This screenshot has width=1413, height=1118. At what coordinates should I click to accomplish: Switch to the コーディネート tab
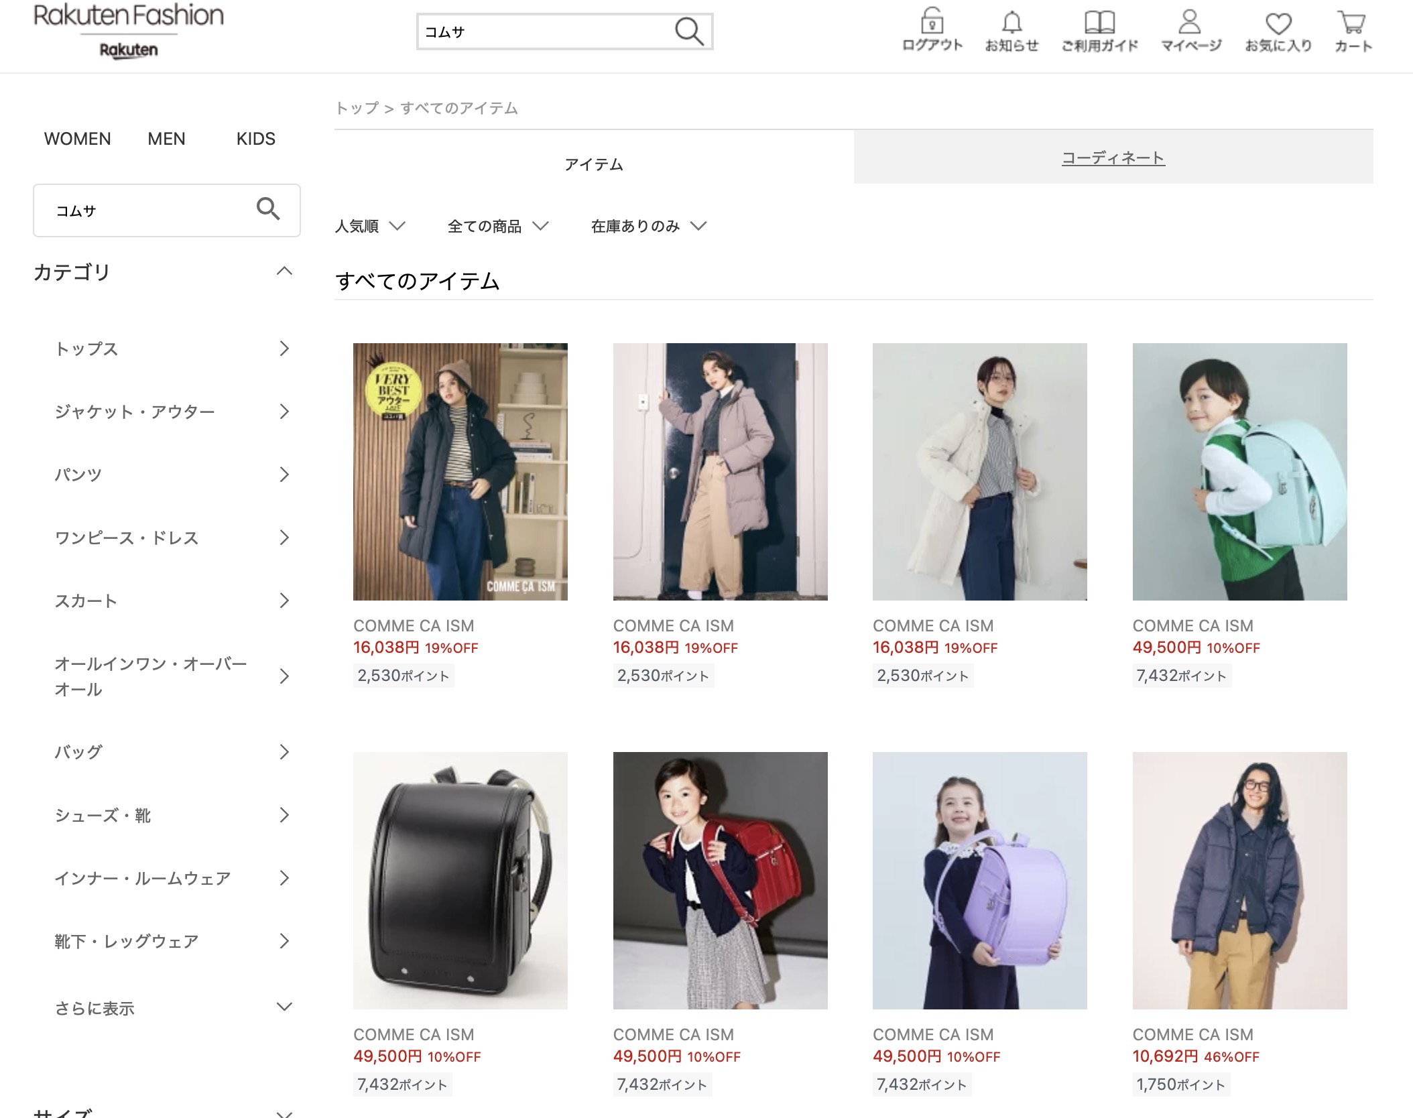1113,158
